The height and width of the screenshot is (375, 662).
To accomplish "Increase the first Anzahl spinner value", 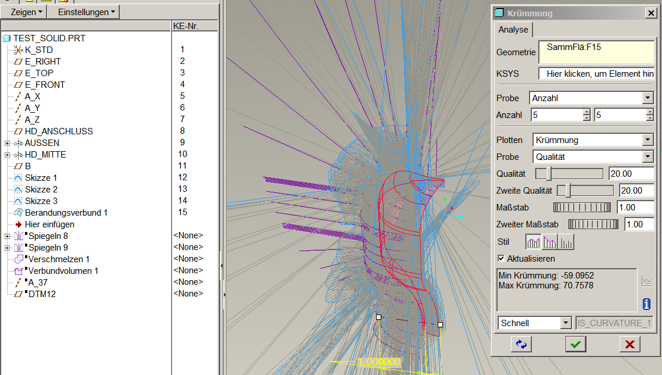I will tap(586, 112).
